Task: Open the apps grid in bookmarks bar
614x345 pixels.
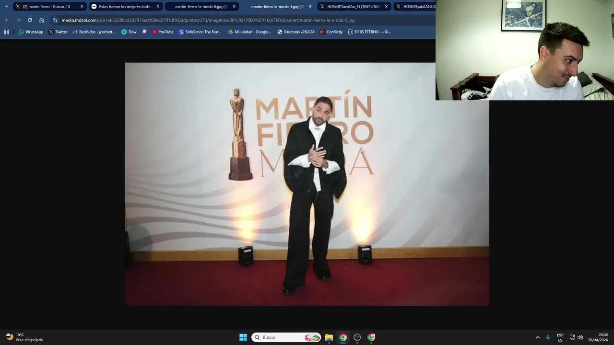Action: coord(6,32)
